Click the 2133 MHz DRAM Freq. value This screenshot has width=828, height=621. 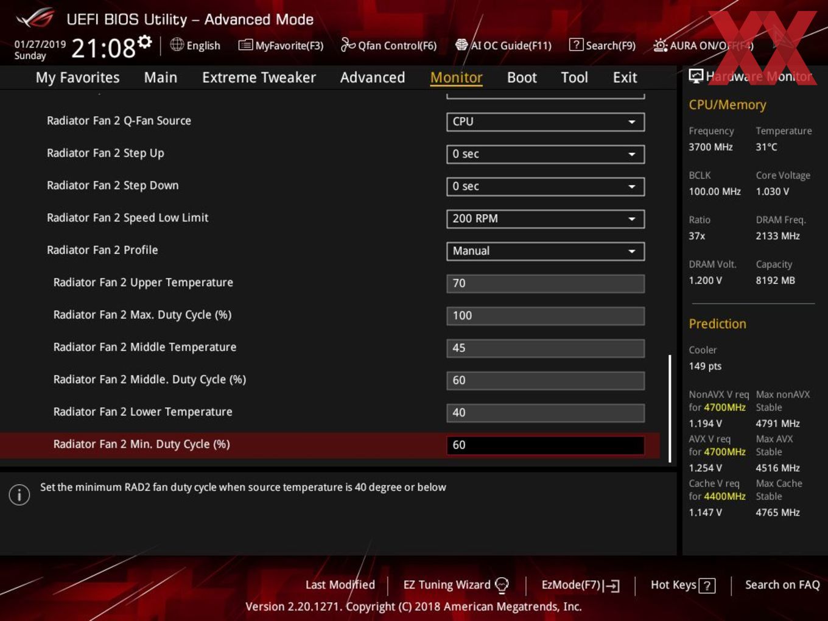(778, 236)
